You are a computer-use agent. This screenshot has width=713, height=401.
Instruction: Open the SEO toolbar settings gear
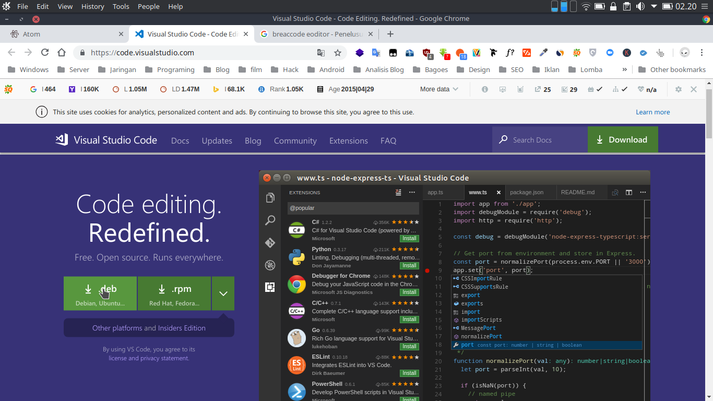[678, 89]
